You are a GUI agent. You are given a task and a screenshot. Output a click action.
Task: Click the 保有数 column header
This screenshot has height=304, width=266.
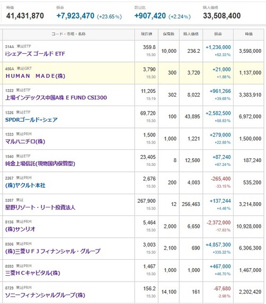click(x=169, y=34)
